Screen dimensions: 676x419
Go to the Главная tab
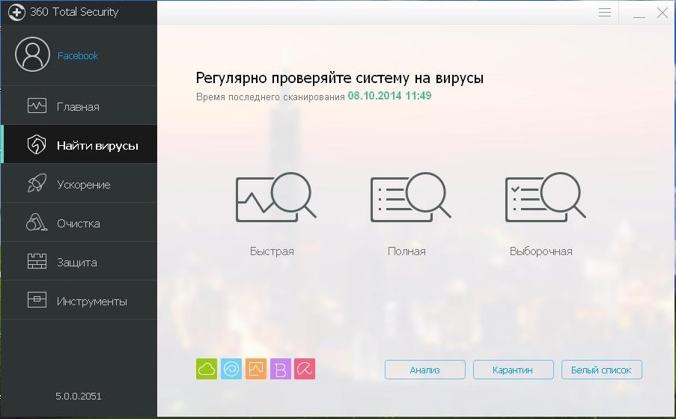coord(79,105)
